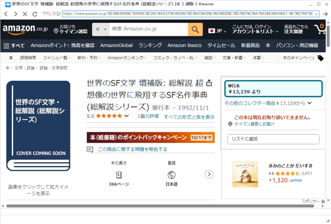Viewport: 331px width, 224px height.
Task: Open the Amazon.co.jp home logo
Action: (x=25, y=29)
